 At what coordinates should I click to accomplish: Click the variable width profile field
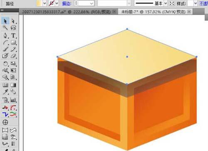[x=112, y=3]
